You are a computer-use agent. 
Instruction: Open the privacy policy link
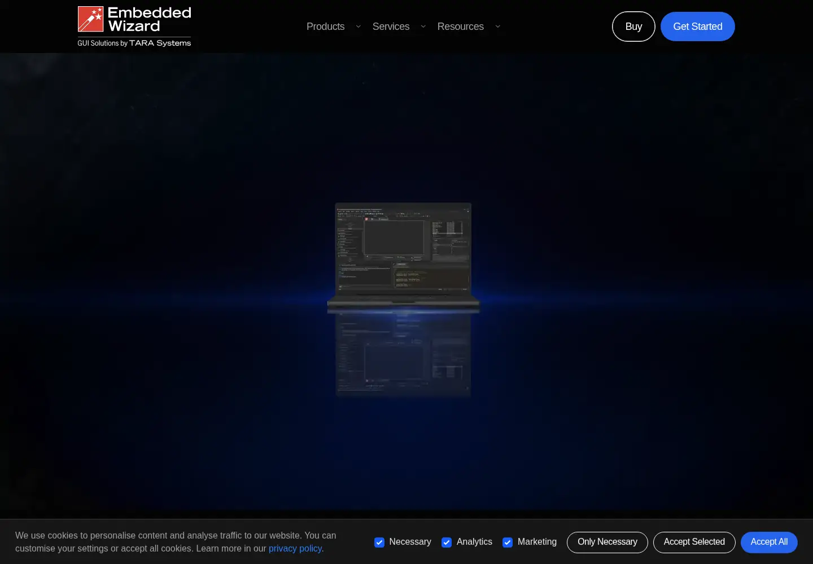[x=295, y=548]
